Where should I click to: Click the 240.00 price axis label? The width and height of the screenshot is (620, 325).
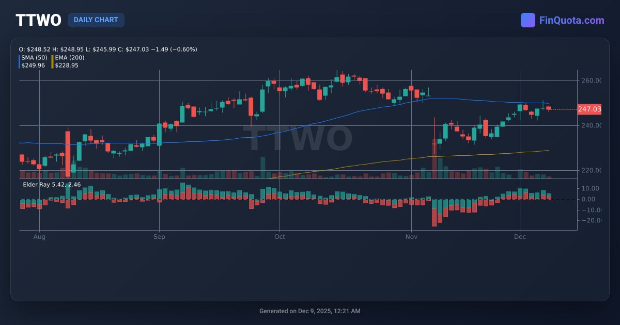591,125
